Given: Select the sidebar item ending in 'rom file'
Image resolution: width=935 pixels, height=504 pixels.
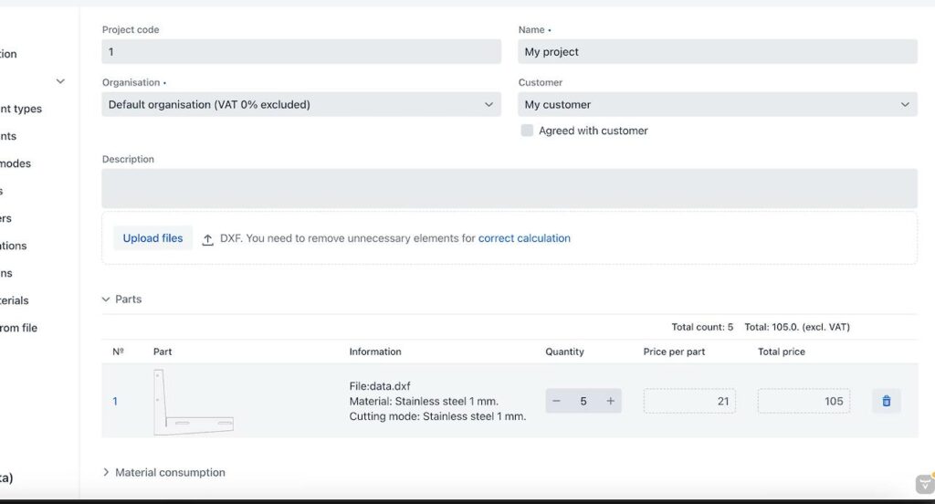Looking at the screenshot, I should [18, 328].
